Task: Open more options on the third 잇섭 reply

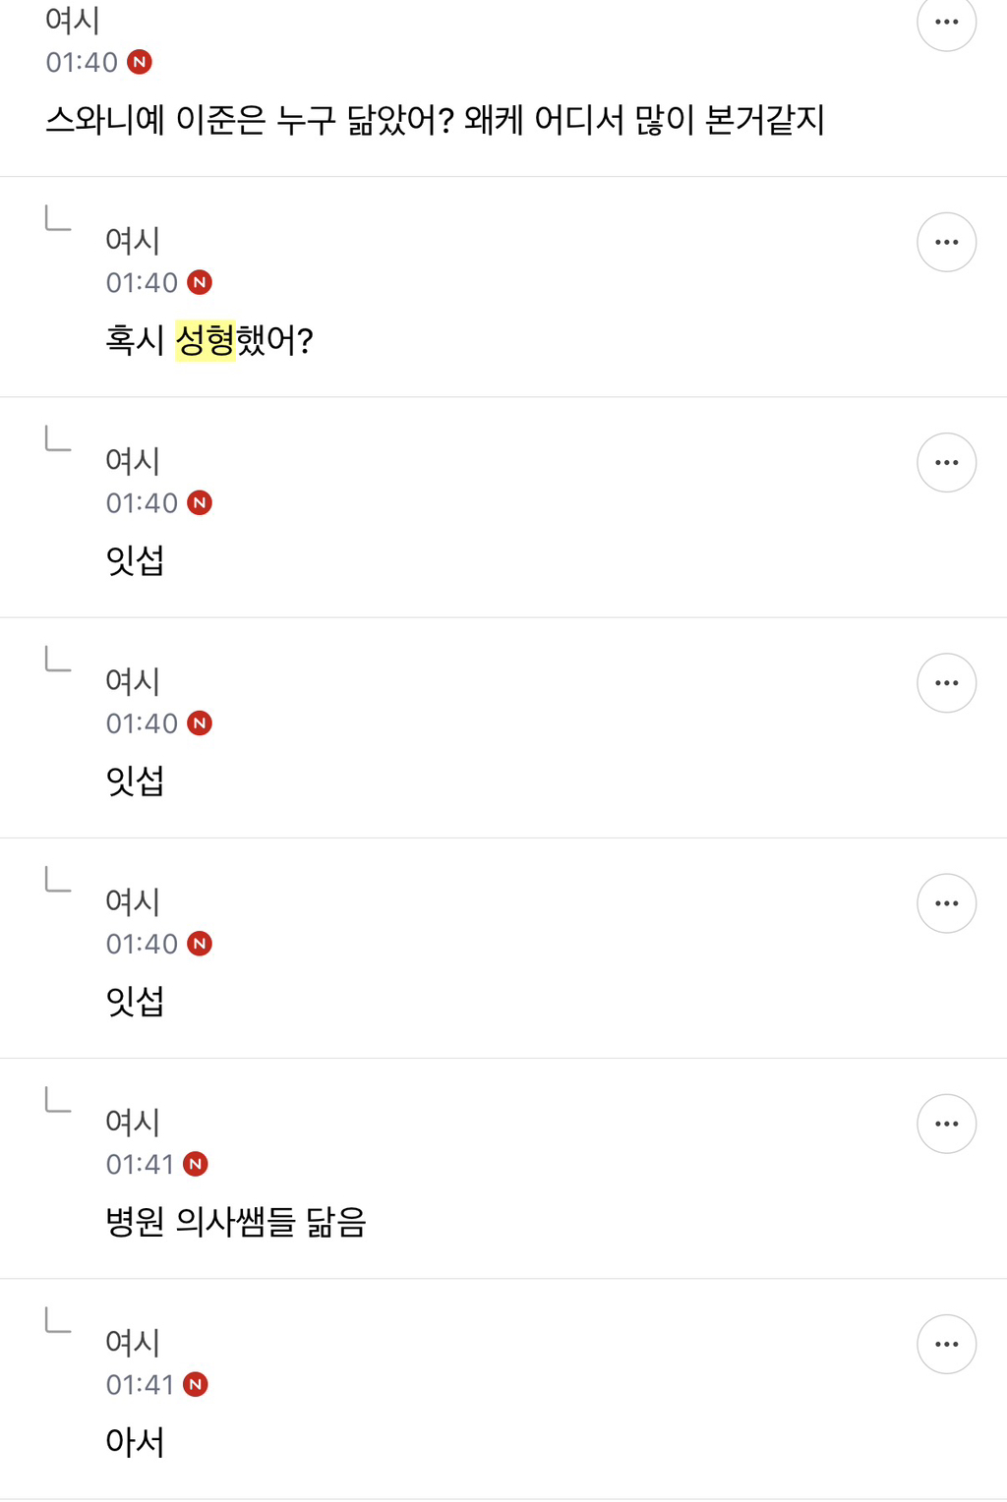Action: click(946, 902)
